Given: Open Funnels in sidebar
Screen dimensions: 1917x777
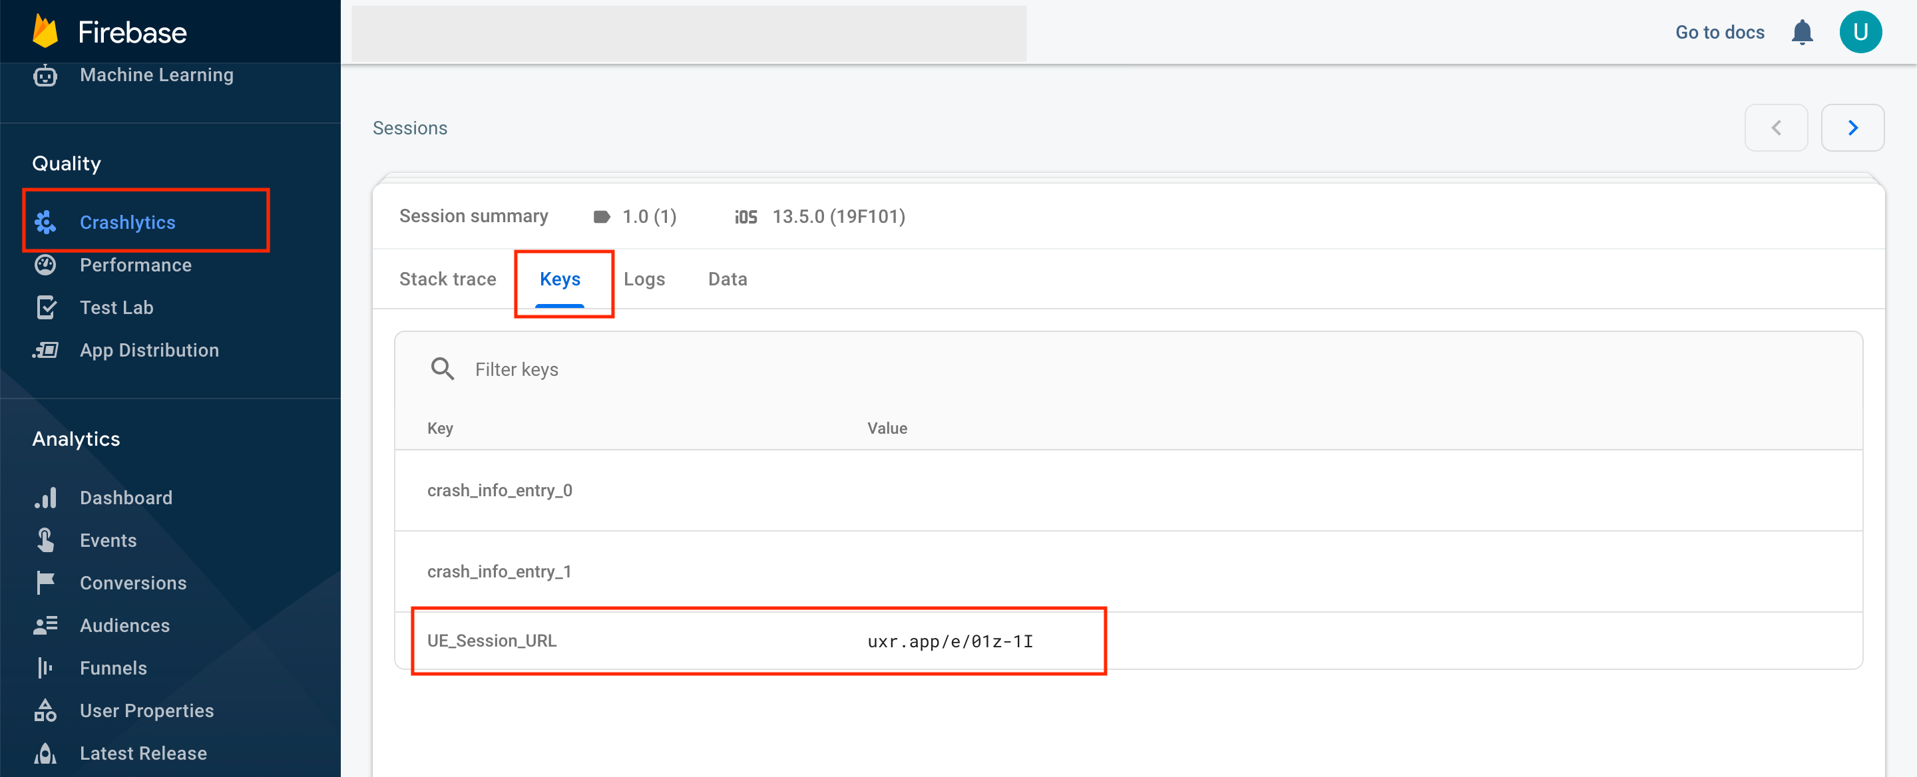Looking at the screenshot, I should pos(113,668).
